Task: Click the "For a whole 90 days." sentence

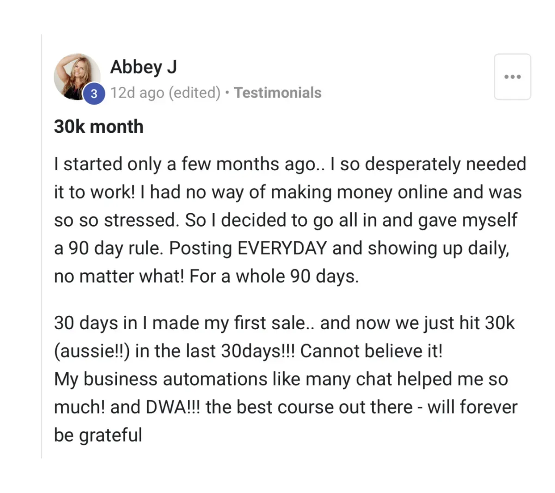Action: pyautogui.click(x=274, y=277)
